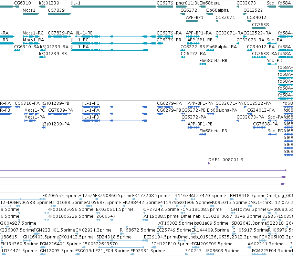Select the APP-BP1-RA transcript label

[199, 33]
